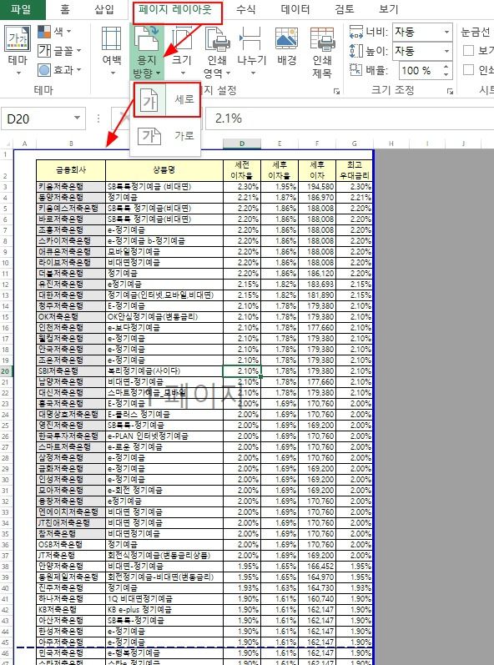The height and width of the screenshot is (665, 494).
Task: Click the KB저축은행 cell
Action: pos(71,610)
